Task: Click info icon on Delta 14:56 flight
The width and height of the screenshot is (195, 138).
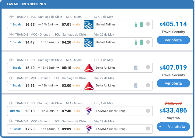Action: point(148,85)
